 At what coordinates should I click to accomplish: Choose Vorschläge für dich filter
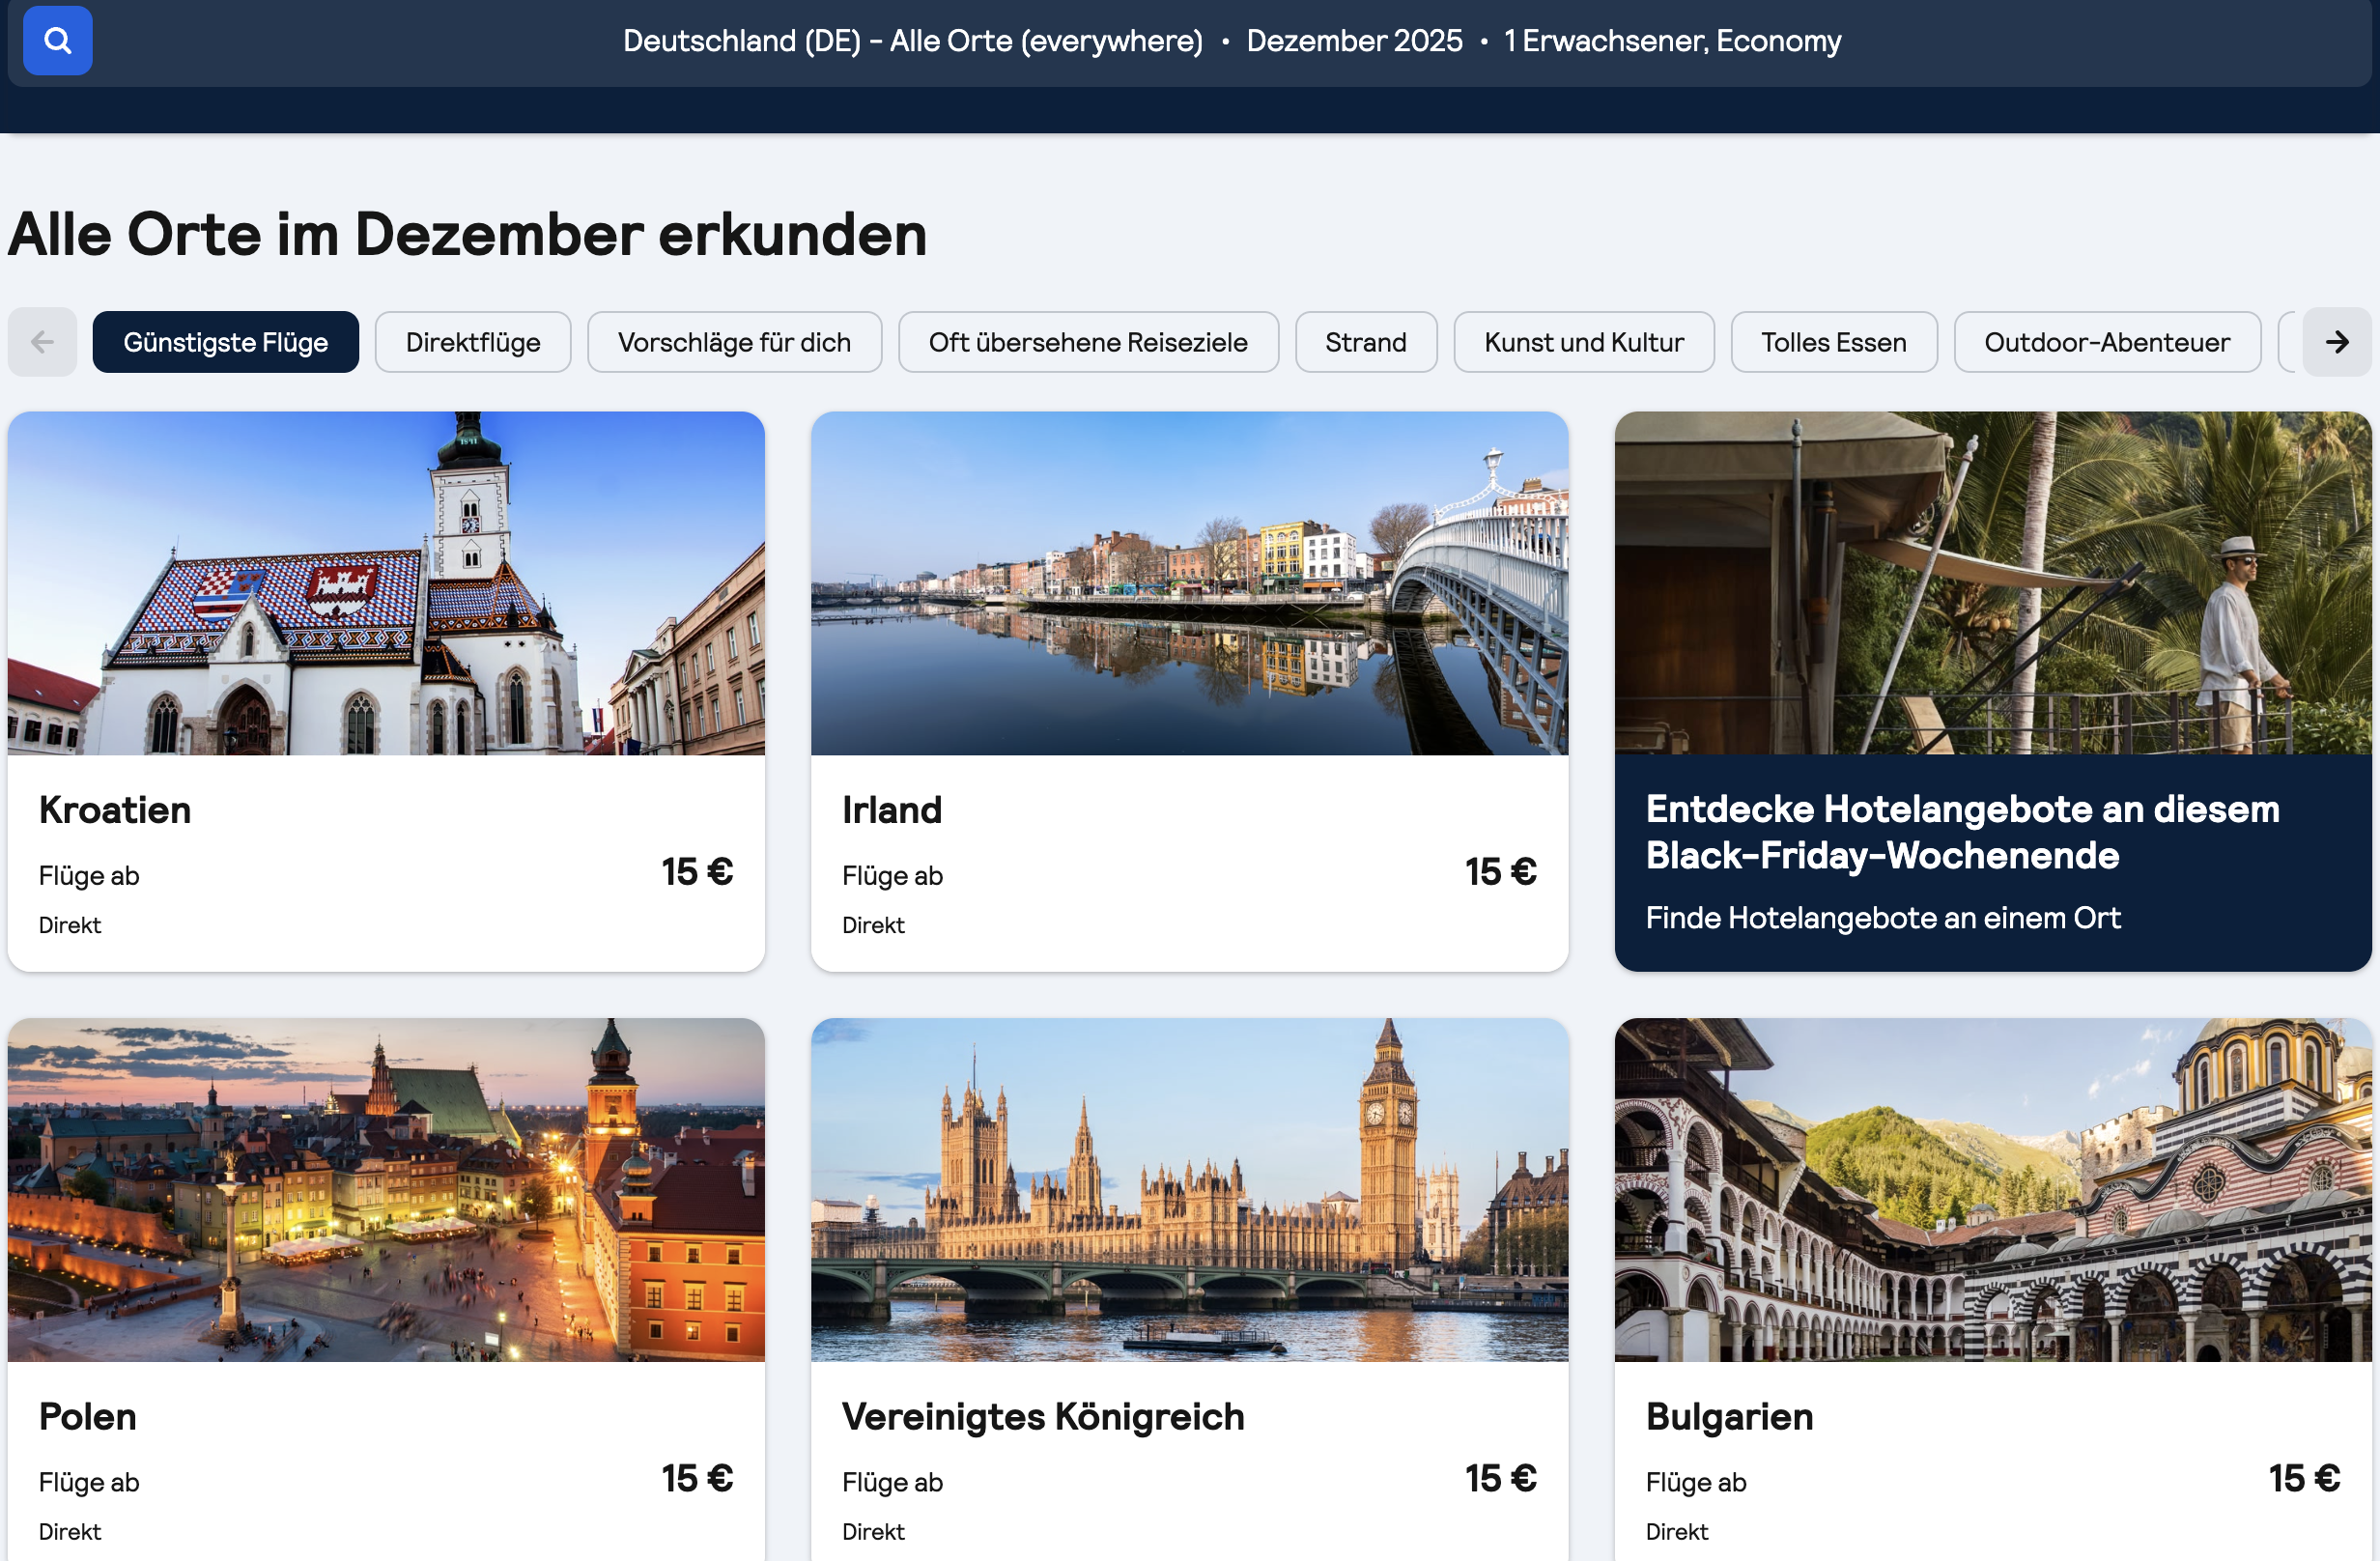click(x=734, y=342)
